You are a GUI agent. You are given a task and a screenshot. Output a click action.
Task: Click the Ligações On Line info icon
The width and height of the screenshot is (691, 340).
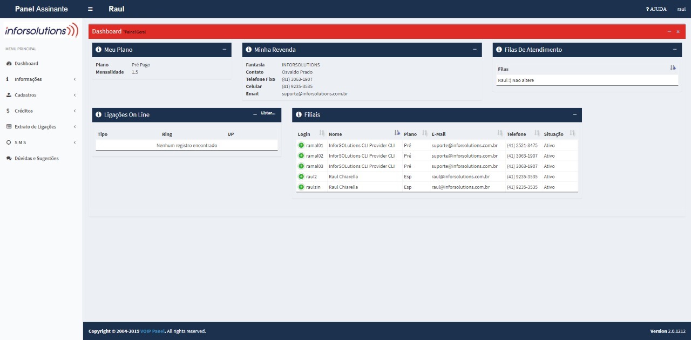pyautogui.click(x=99, y=115)
